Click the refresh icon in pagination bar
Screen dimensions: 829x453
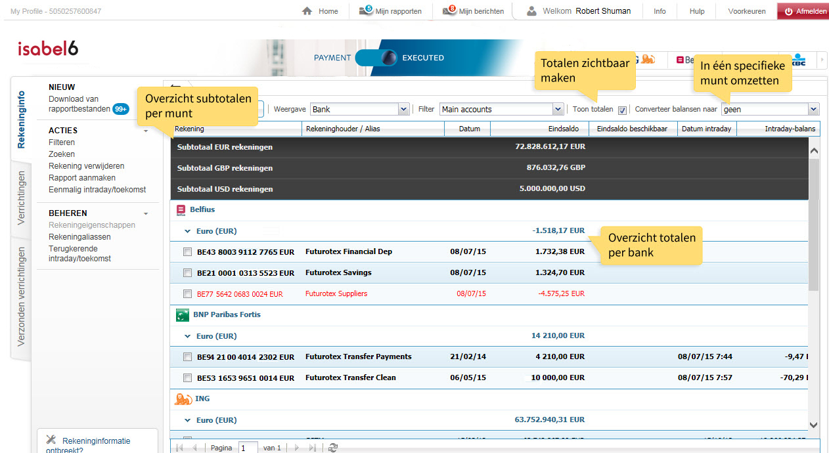pos(333,448)
